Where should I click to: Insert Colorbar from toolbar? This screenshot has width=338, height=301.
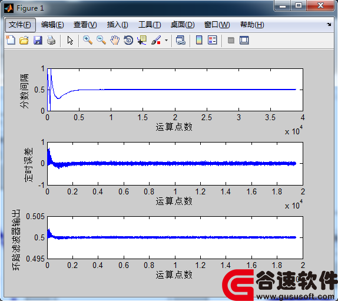199,40
